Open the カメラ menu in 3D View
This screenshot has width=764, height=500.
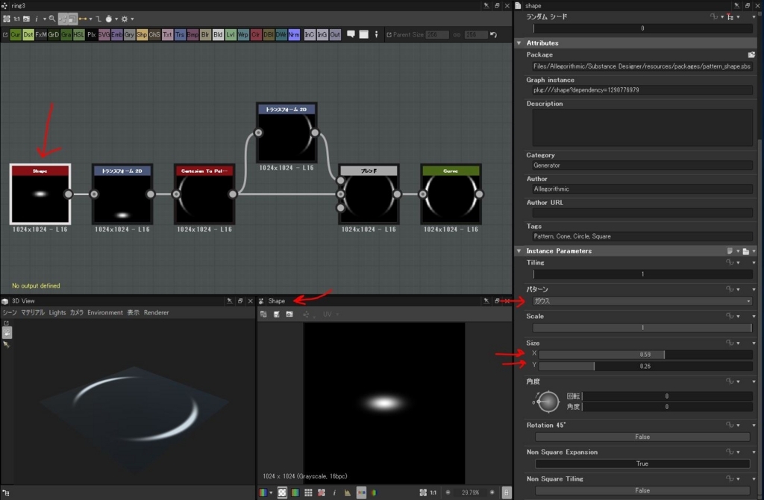[77, 312]
